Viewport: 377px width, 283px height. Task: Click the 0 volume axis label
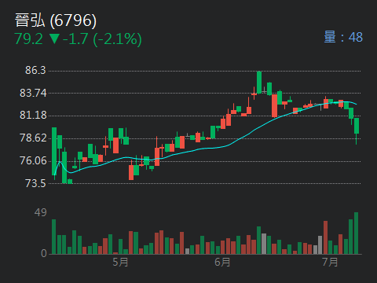(x=44, y=253)
